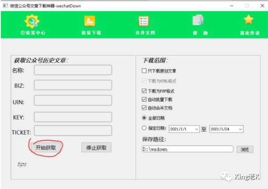Screen dimensions: 268x189
Task: Open the 帮助 document icon
Action: click(198, 20)
